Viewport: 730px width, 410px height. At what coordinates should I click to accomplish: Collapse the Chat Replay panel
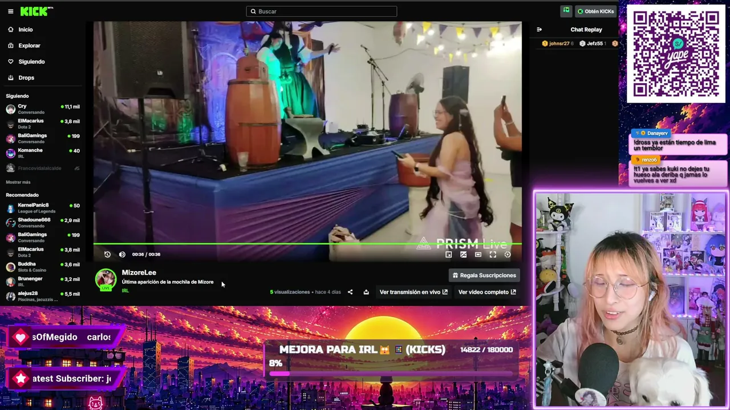[539, 30]
